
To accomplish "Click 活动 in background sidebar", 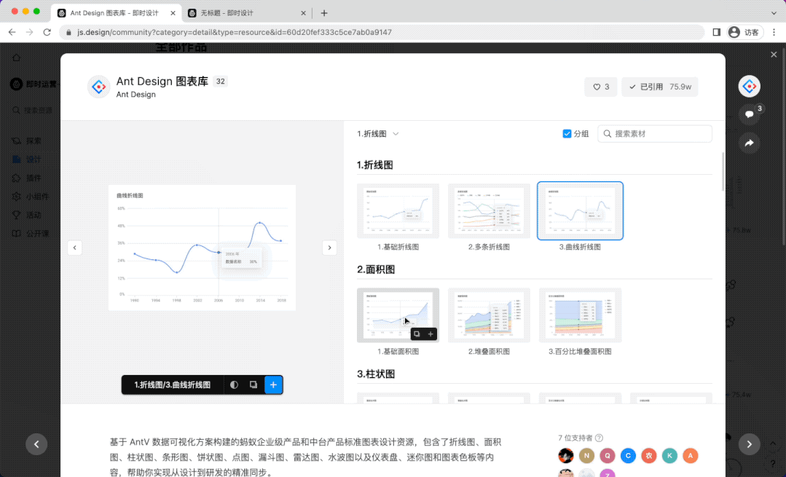I will point(34,215).
